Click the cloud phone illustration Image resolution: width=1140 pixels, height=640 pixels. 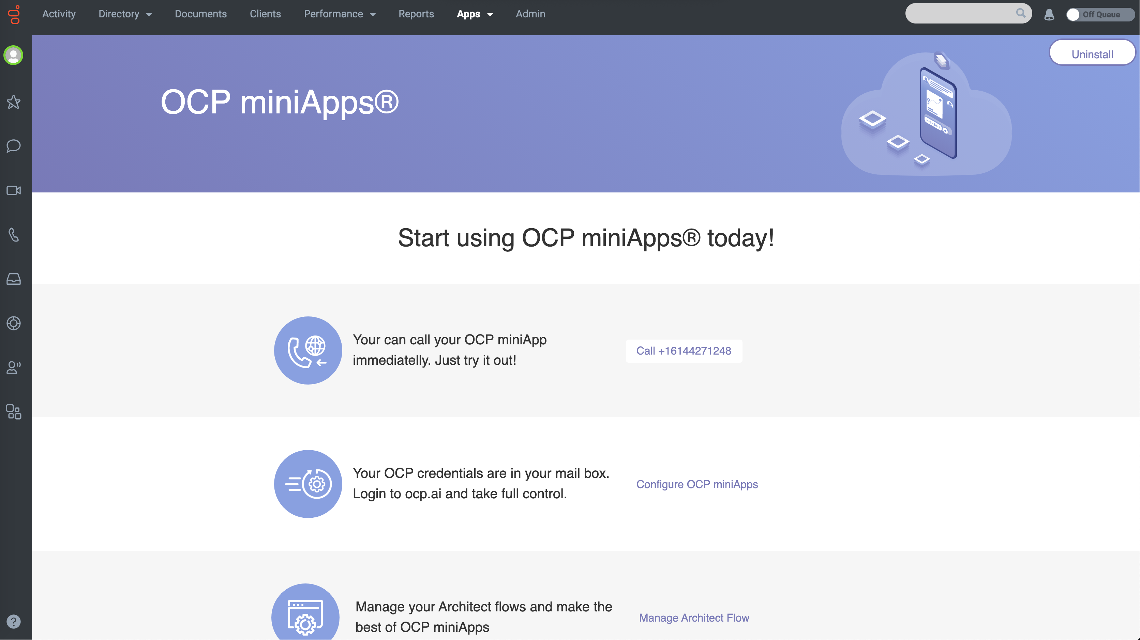pyautogui.click(x=926, y=114)
